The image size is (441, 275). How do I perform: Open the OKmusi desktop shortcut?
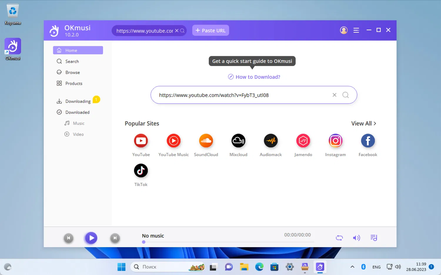click(x=13, y=49)
